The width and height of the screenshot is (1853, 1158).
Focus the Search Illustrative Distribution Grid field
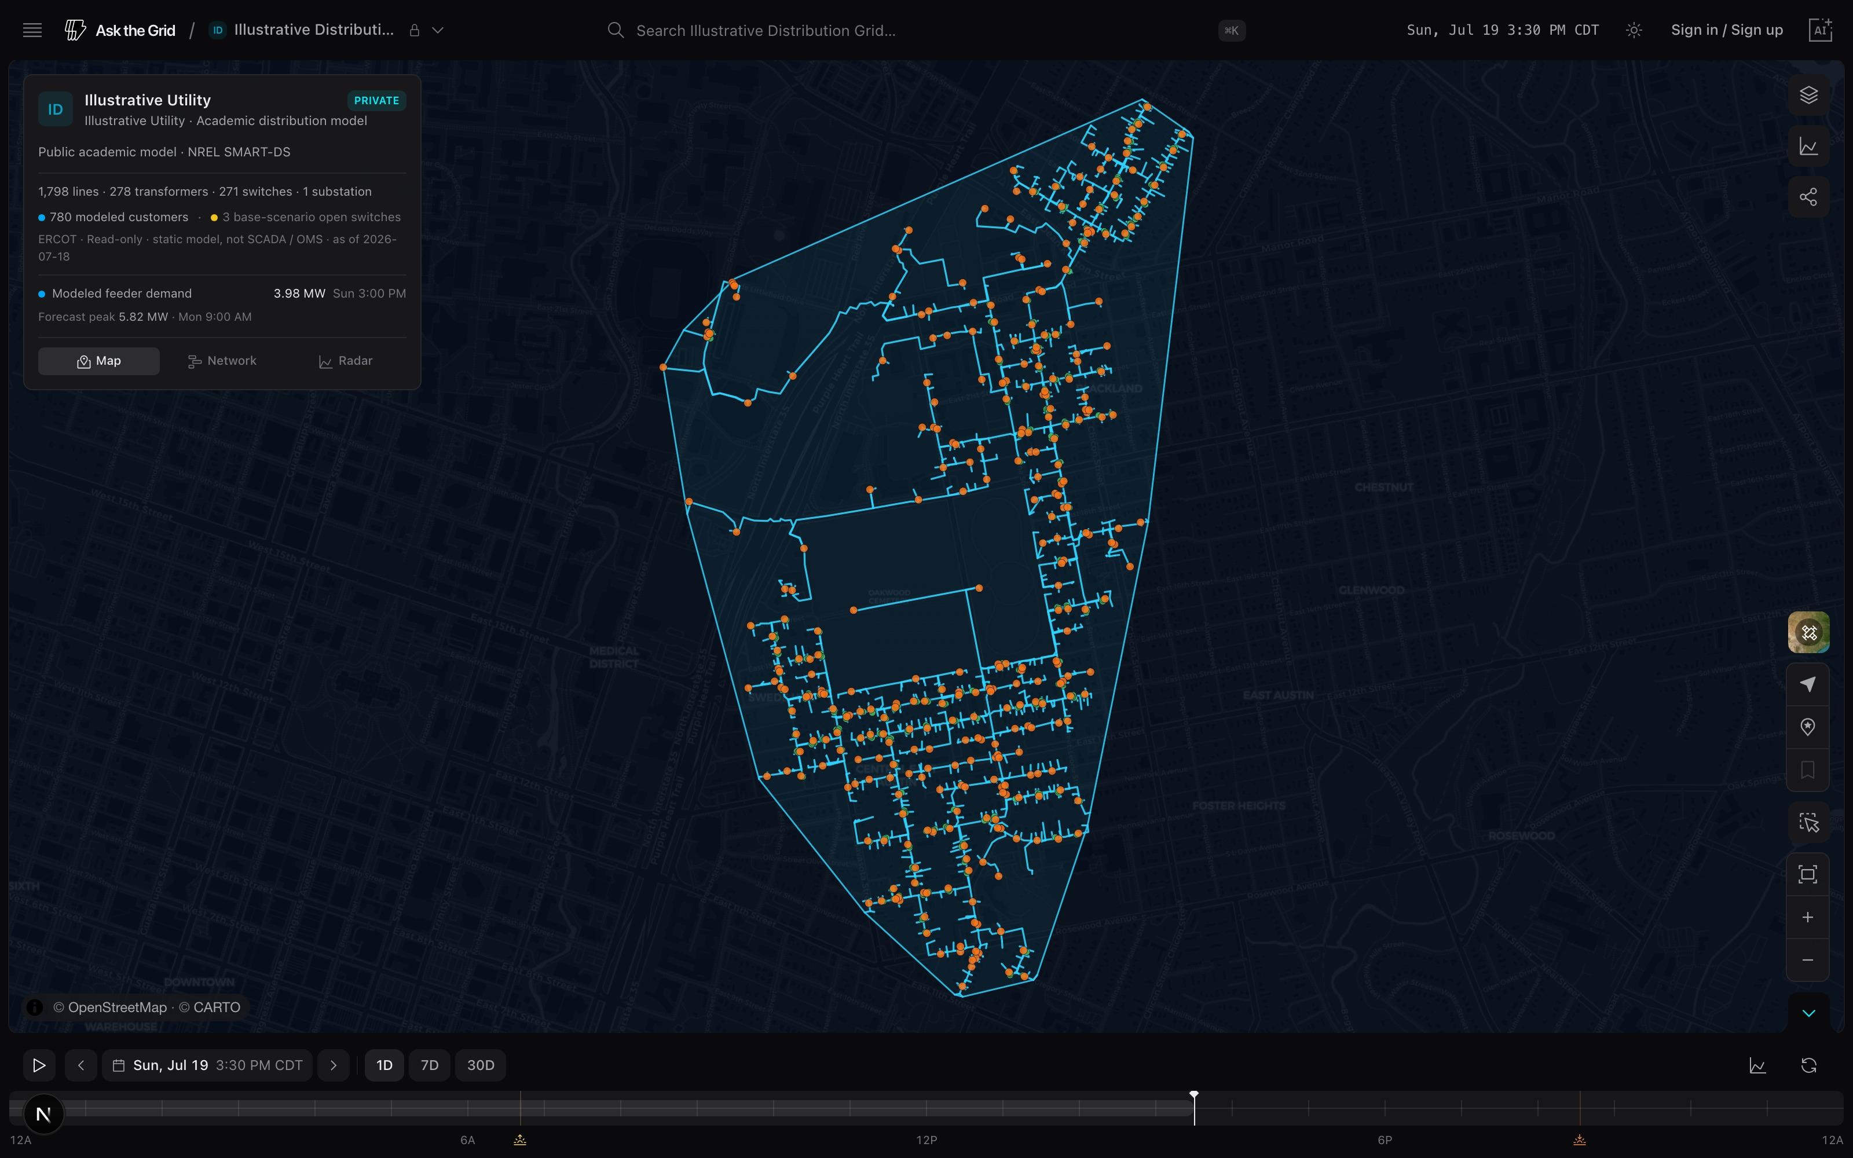pos(926,30)
